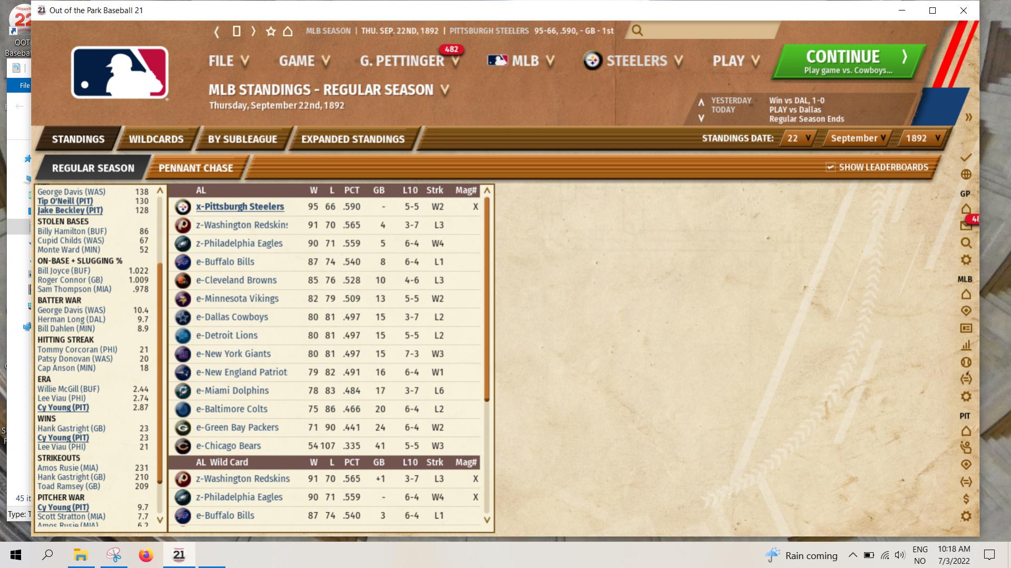Click the page icon between navigation arrows

tap(237, 31)
